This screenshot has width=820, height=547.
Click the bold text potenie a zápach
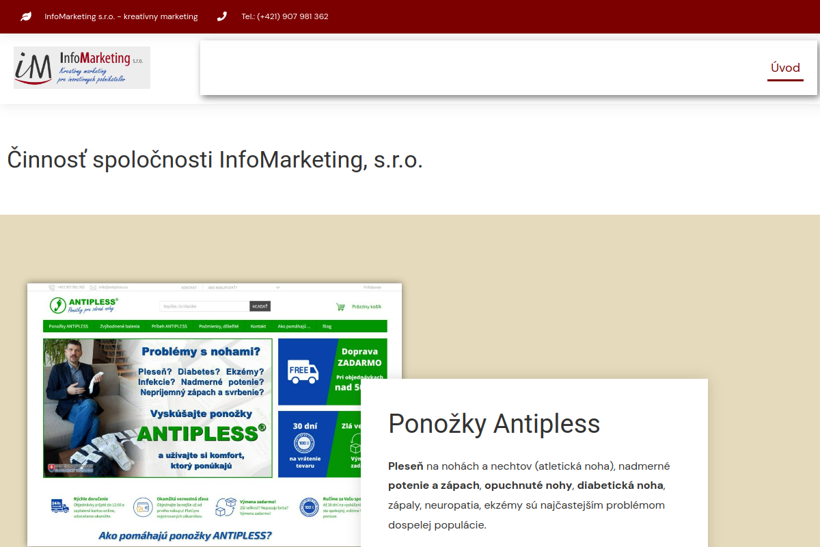[x=434, y=485]
